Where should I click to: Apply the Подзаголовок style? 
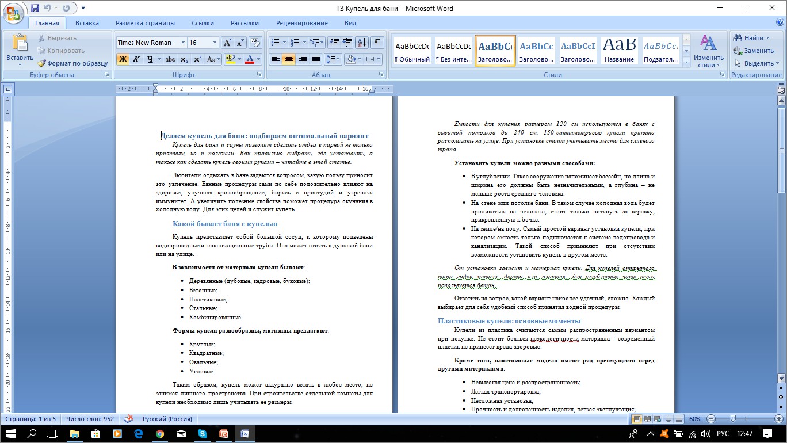pos(661,51)
